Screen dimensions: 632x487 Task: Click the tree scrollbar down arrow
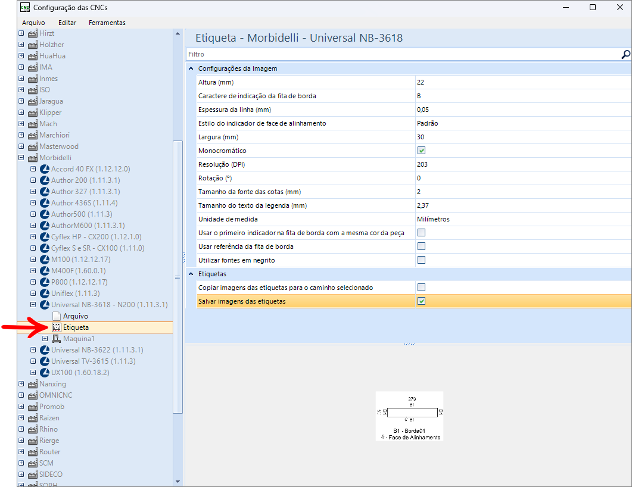point(178,482)
